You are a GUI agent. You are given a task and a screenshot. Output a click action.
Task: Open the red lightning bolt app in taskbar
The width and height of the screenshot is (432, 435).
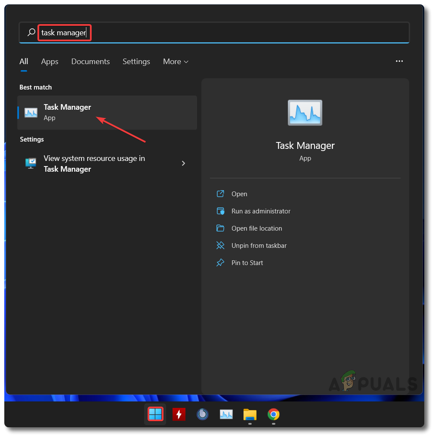[179, 414]
